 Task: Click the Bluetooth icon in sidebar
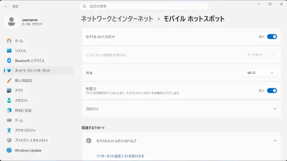click(x=9, y=60)
